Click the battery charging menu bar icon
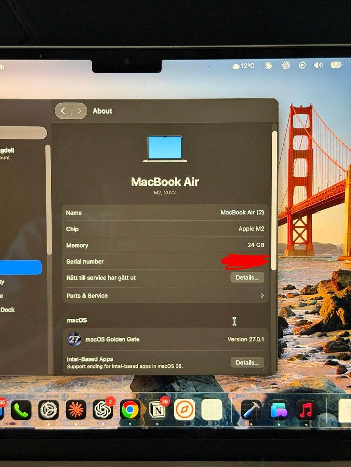Screen dimensions: 351x467 point(336,65)
